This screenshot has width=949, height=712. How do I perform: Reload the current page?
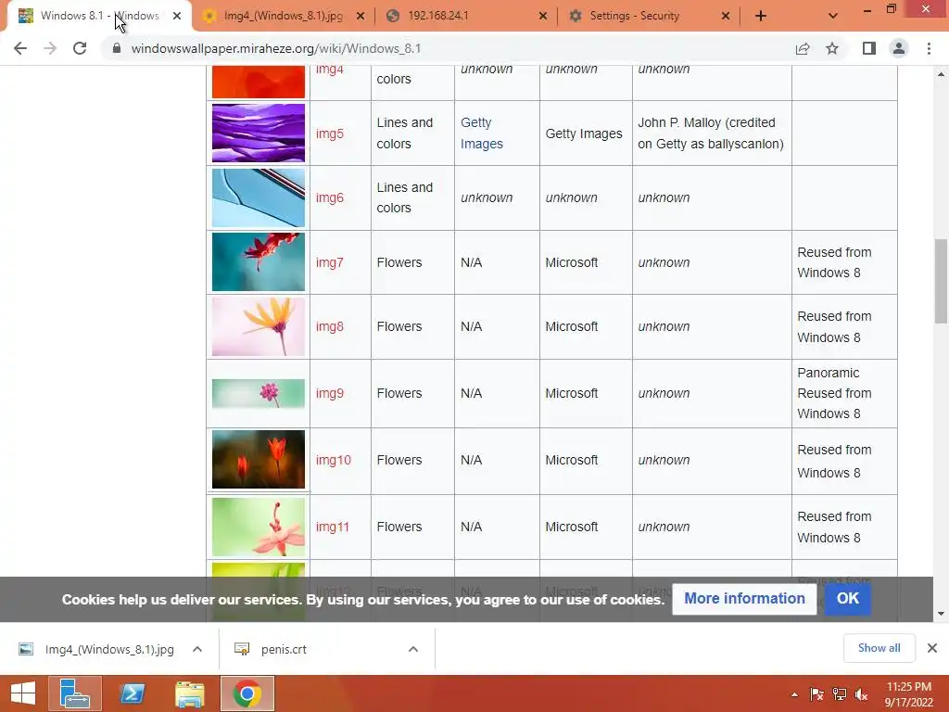80,48
